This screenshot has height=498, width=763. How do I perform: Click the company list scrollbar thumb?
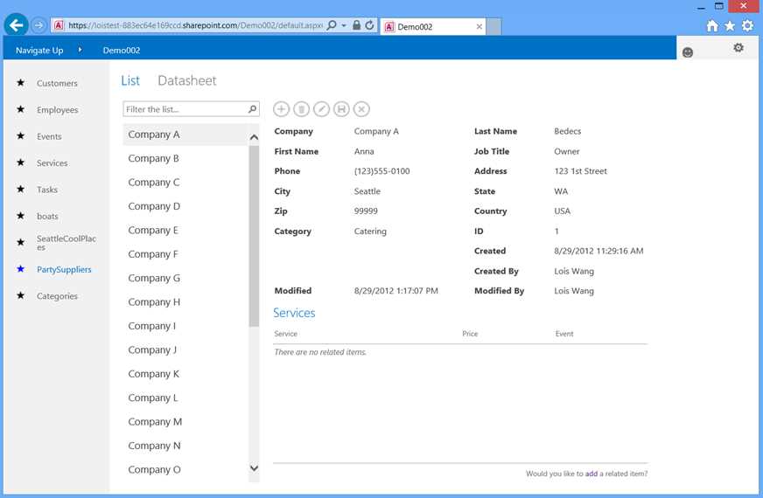(x=254, y=236)
